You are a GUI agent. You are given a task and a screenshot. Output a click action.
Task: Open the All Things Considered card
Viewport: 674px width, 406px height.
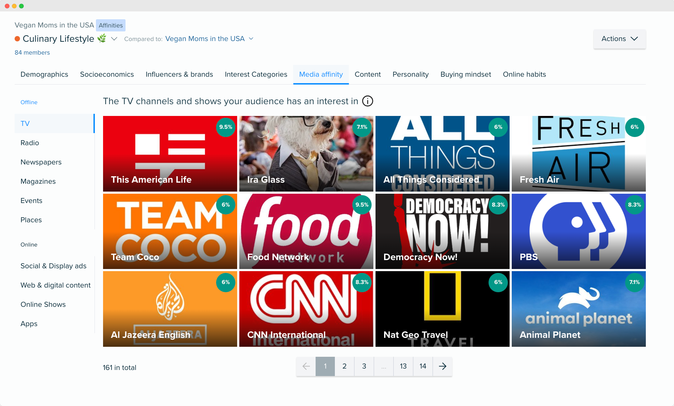(443, 154)
